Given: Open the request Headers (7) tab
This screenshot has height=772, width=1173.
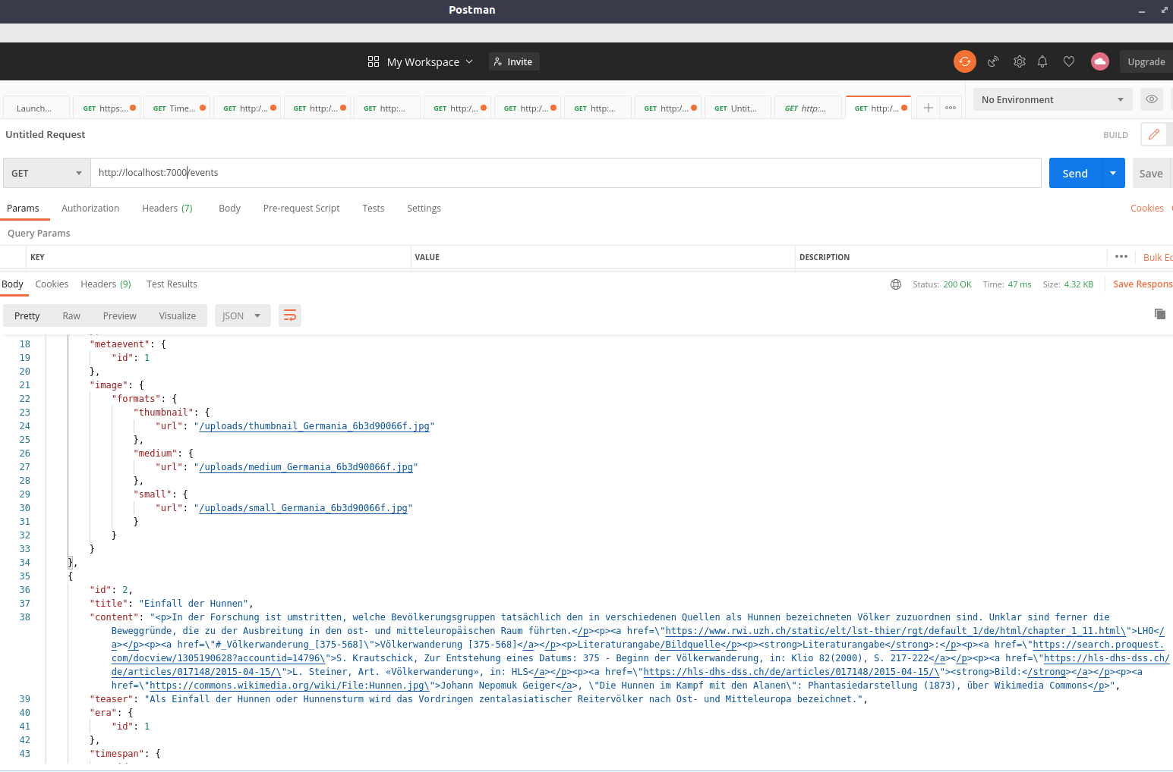Looking at the screenshot, I should 167,208.
